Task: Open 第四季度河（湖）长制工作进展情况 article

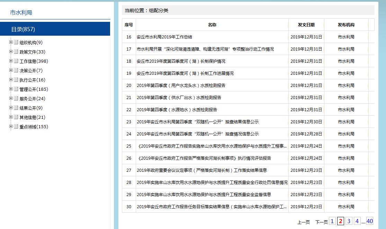Action: [185, 73]
